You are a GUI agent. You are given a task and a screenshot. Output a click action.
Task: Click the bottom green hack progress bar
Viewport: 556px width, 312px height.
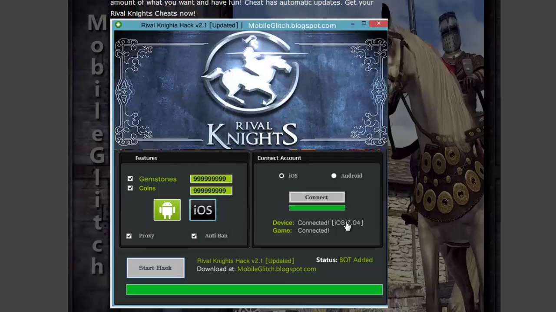(x=254, y=289)
